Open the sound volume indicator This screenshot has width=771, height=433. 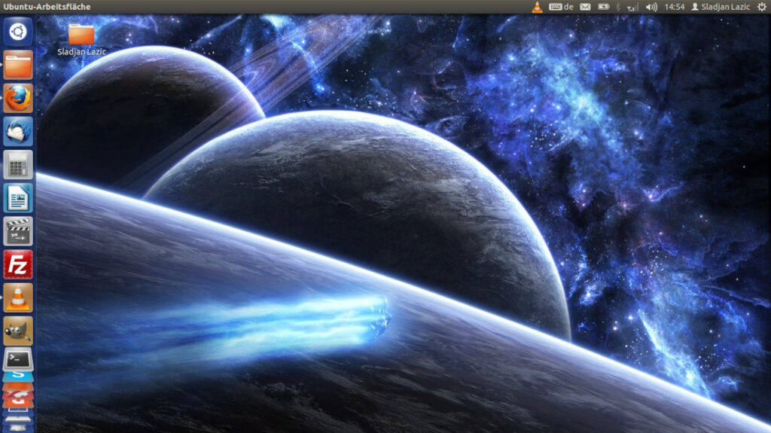(651, 7)
